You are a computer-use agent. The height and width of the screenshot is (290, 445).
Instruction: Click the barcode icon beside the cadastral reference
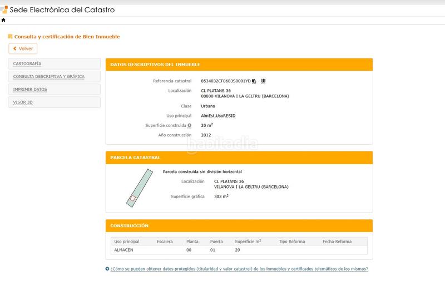coord(263,81)
